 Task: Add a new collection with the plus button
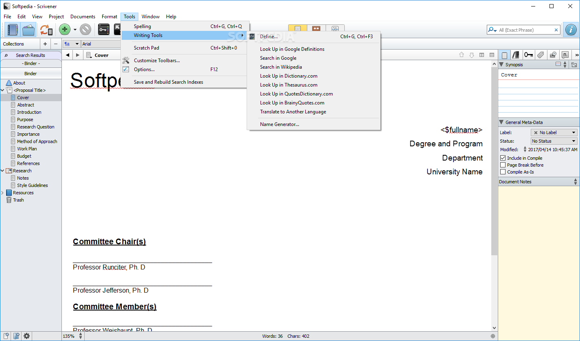coord(45,44)
